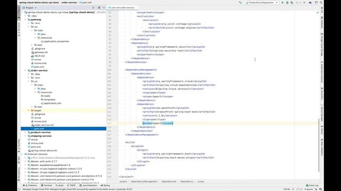Open the Build tool window
This screenshot has width=341, height=191.
[x=59, y=186]
